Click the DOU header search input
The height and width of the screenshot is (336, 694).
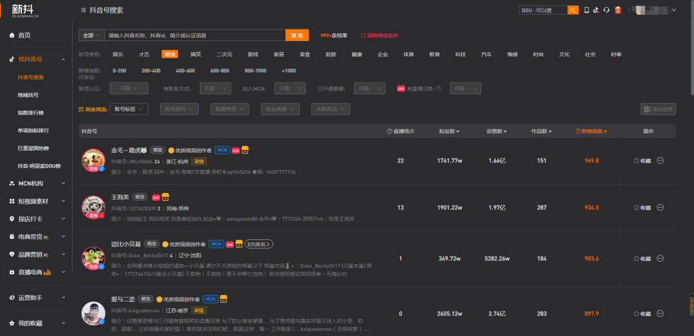543,10
